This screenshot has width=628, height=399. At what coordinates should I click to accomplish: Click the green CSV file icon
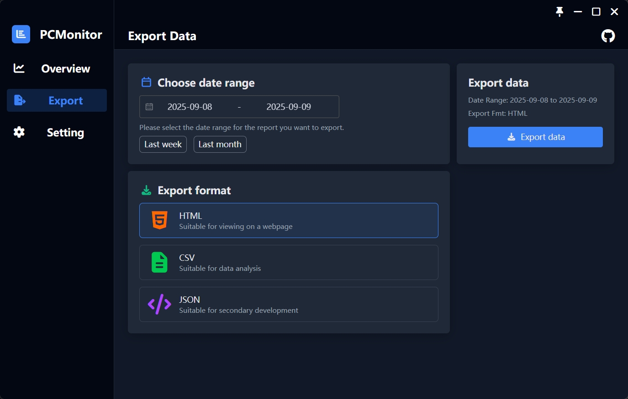point(159,262)
